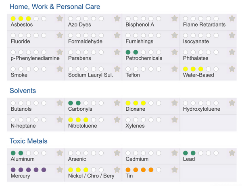Star the Lead toxic metal

pyautogui.click(x=232, y=153)
